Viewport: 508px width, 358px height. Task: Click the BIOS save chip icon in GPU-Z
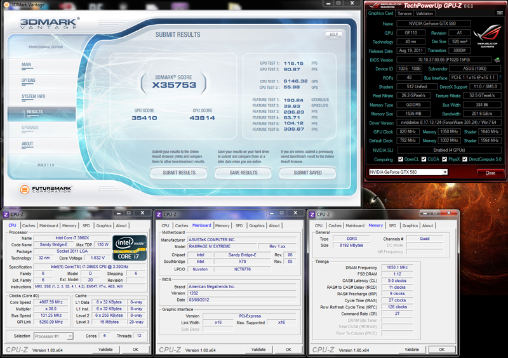(x=497, y=60)
